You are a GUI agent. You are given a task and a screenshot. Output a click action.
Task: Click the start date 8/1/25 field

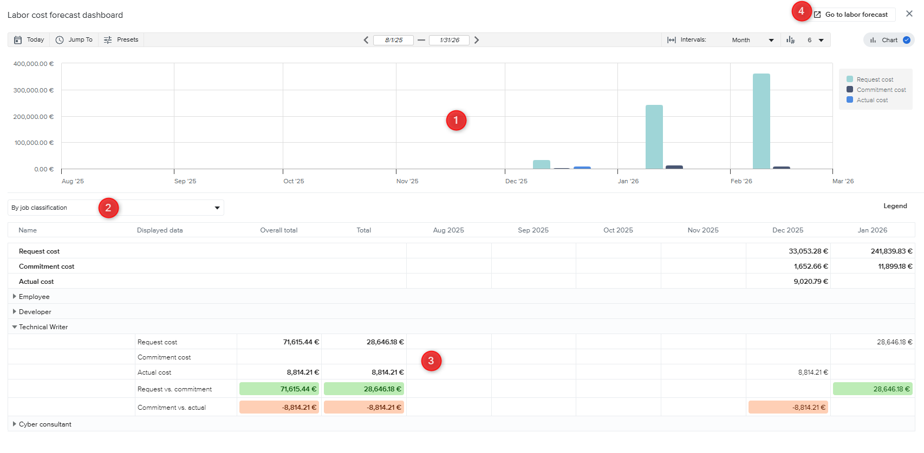click(x=394, y=40)
